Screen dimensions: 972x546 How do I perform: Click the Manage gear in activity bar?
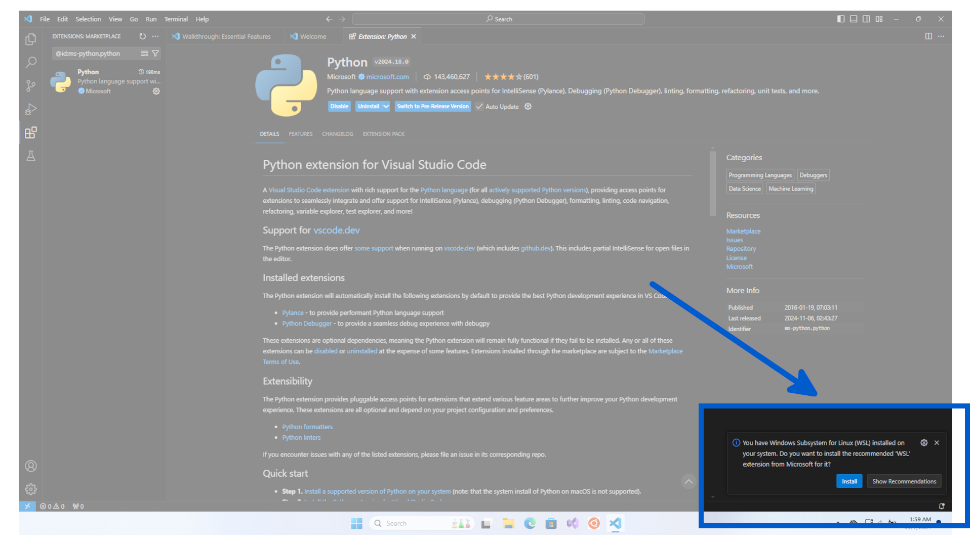(30, 489)
